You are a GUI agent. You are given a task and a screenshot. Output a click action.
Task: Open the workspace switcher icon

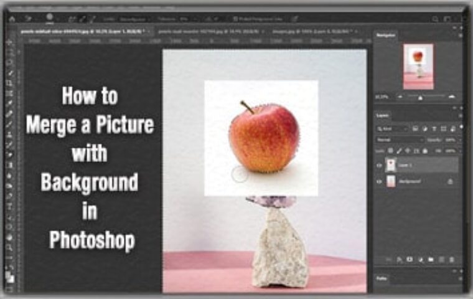(x=447, y=19)
